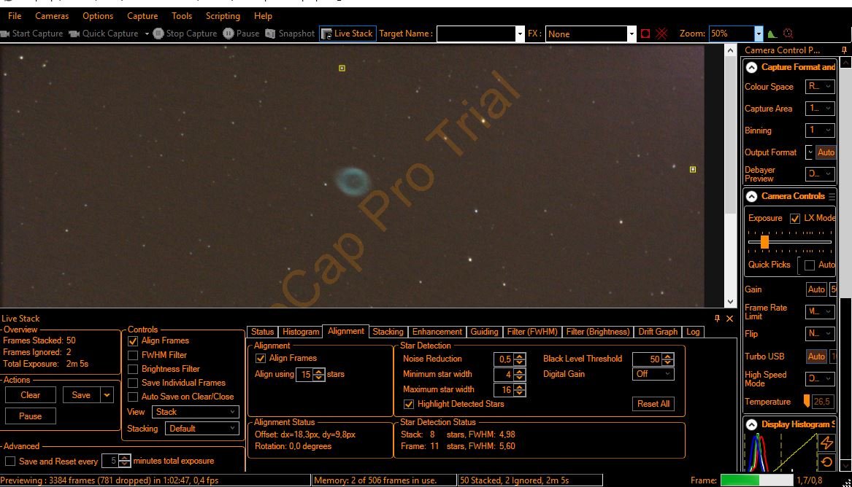Open the Quick Capture dropdown arrow
852x487 pixels.
pyautogui.click(x=146, y=34)
